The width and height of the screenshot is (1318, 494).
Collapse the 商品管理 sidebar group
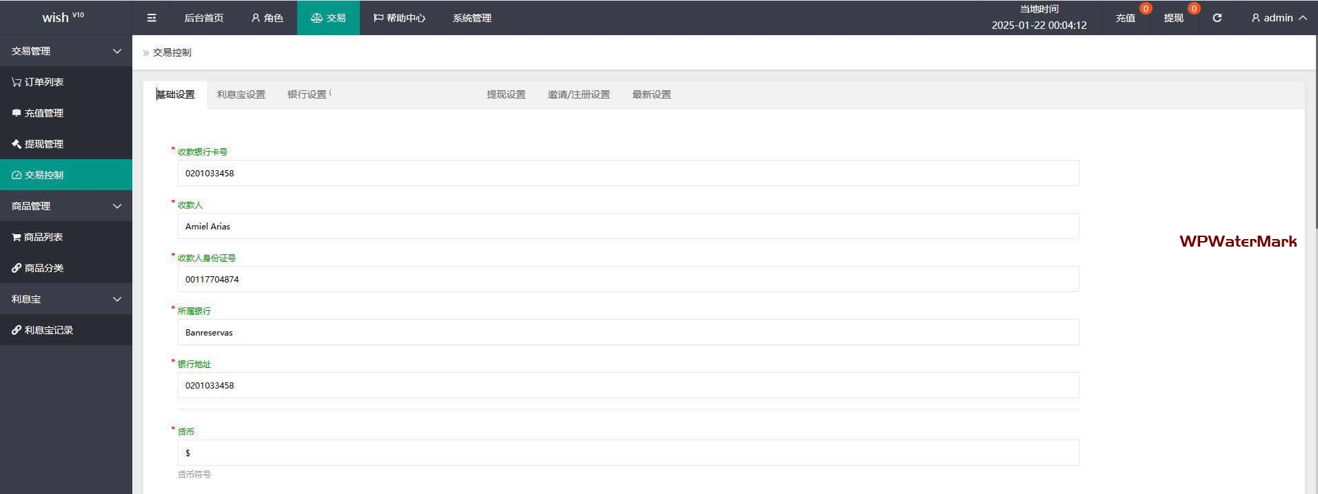(66, 206)
